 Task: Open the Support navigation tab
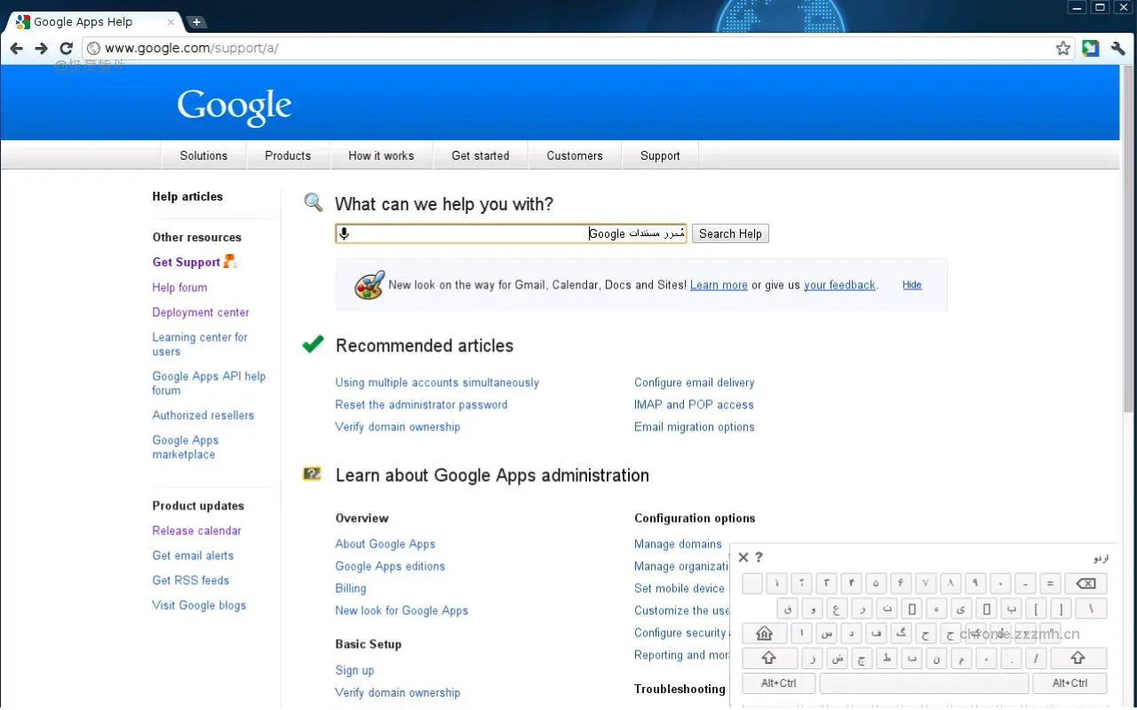(660, 155)
